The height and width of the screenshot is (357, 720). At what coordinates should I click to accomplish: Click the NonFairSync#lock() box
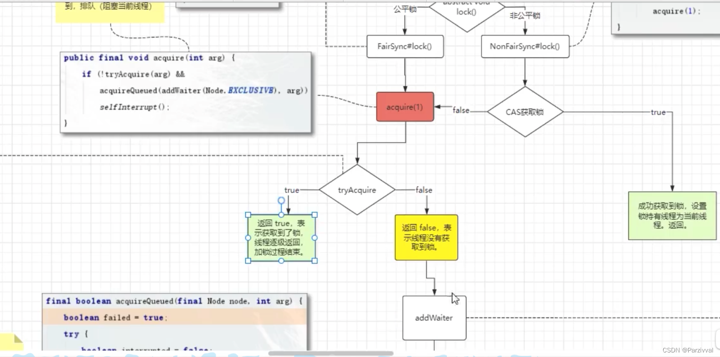point(525,46)
